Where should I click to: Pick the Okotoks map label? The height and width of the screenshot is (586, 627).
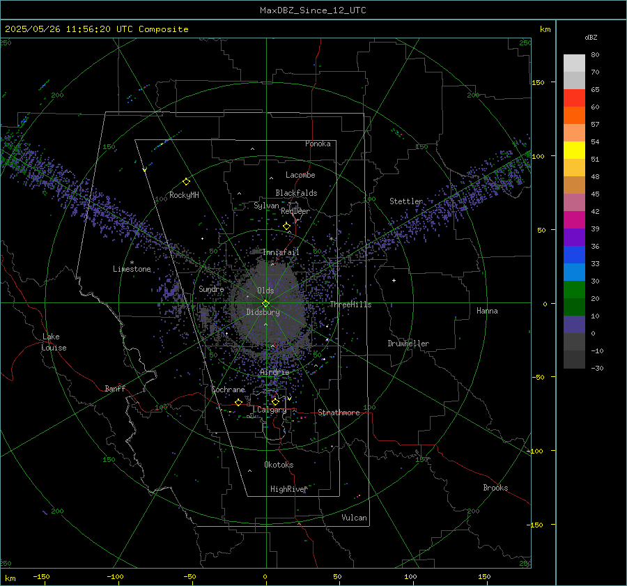(279, 465)
